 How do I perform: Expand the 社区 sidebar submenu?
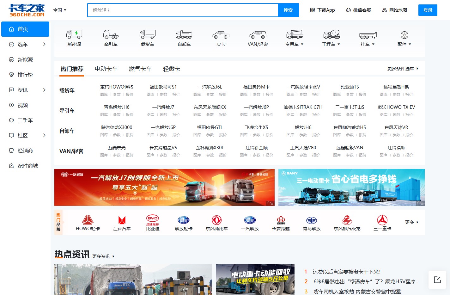(44, 135)
